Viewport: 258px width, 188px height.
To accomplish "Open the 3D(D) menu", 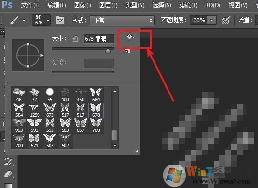I will [x=213, y=5].
